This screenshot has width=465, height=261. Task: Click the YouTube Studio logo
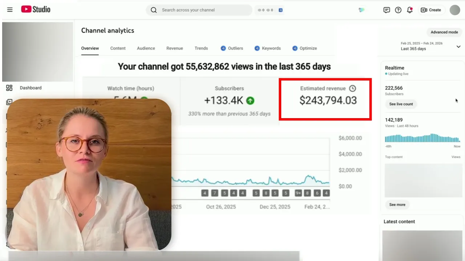(x=36, y=9)
